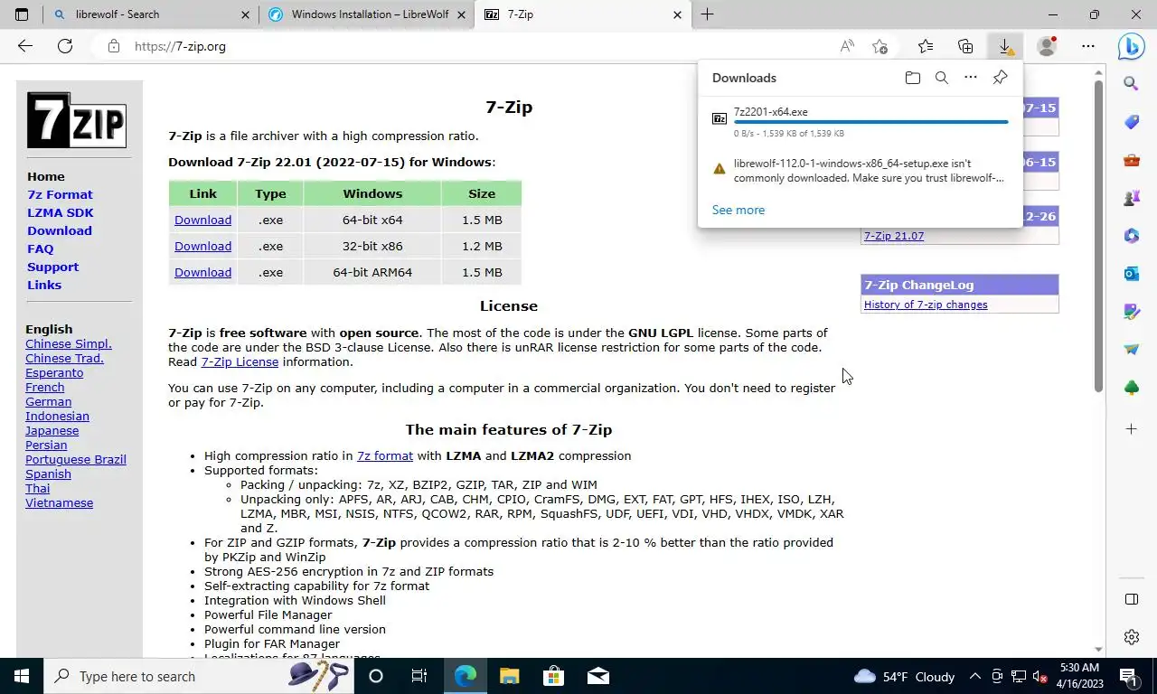Open downloaded 7z2201-x64.exe entry
Image resolution: width=1157 pixels, height=694 pixels.
pos(860,123)
